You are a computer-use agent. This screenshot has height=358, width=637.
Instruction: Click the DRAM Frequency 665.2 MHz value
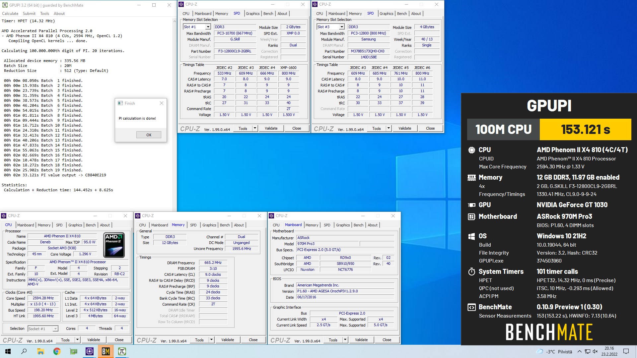coord(213,263)
